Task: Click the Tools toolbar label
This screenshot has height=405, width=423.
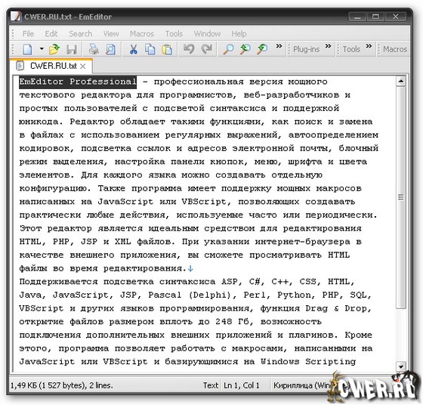Action: [351, 49]
